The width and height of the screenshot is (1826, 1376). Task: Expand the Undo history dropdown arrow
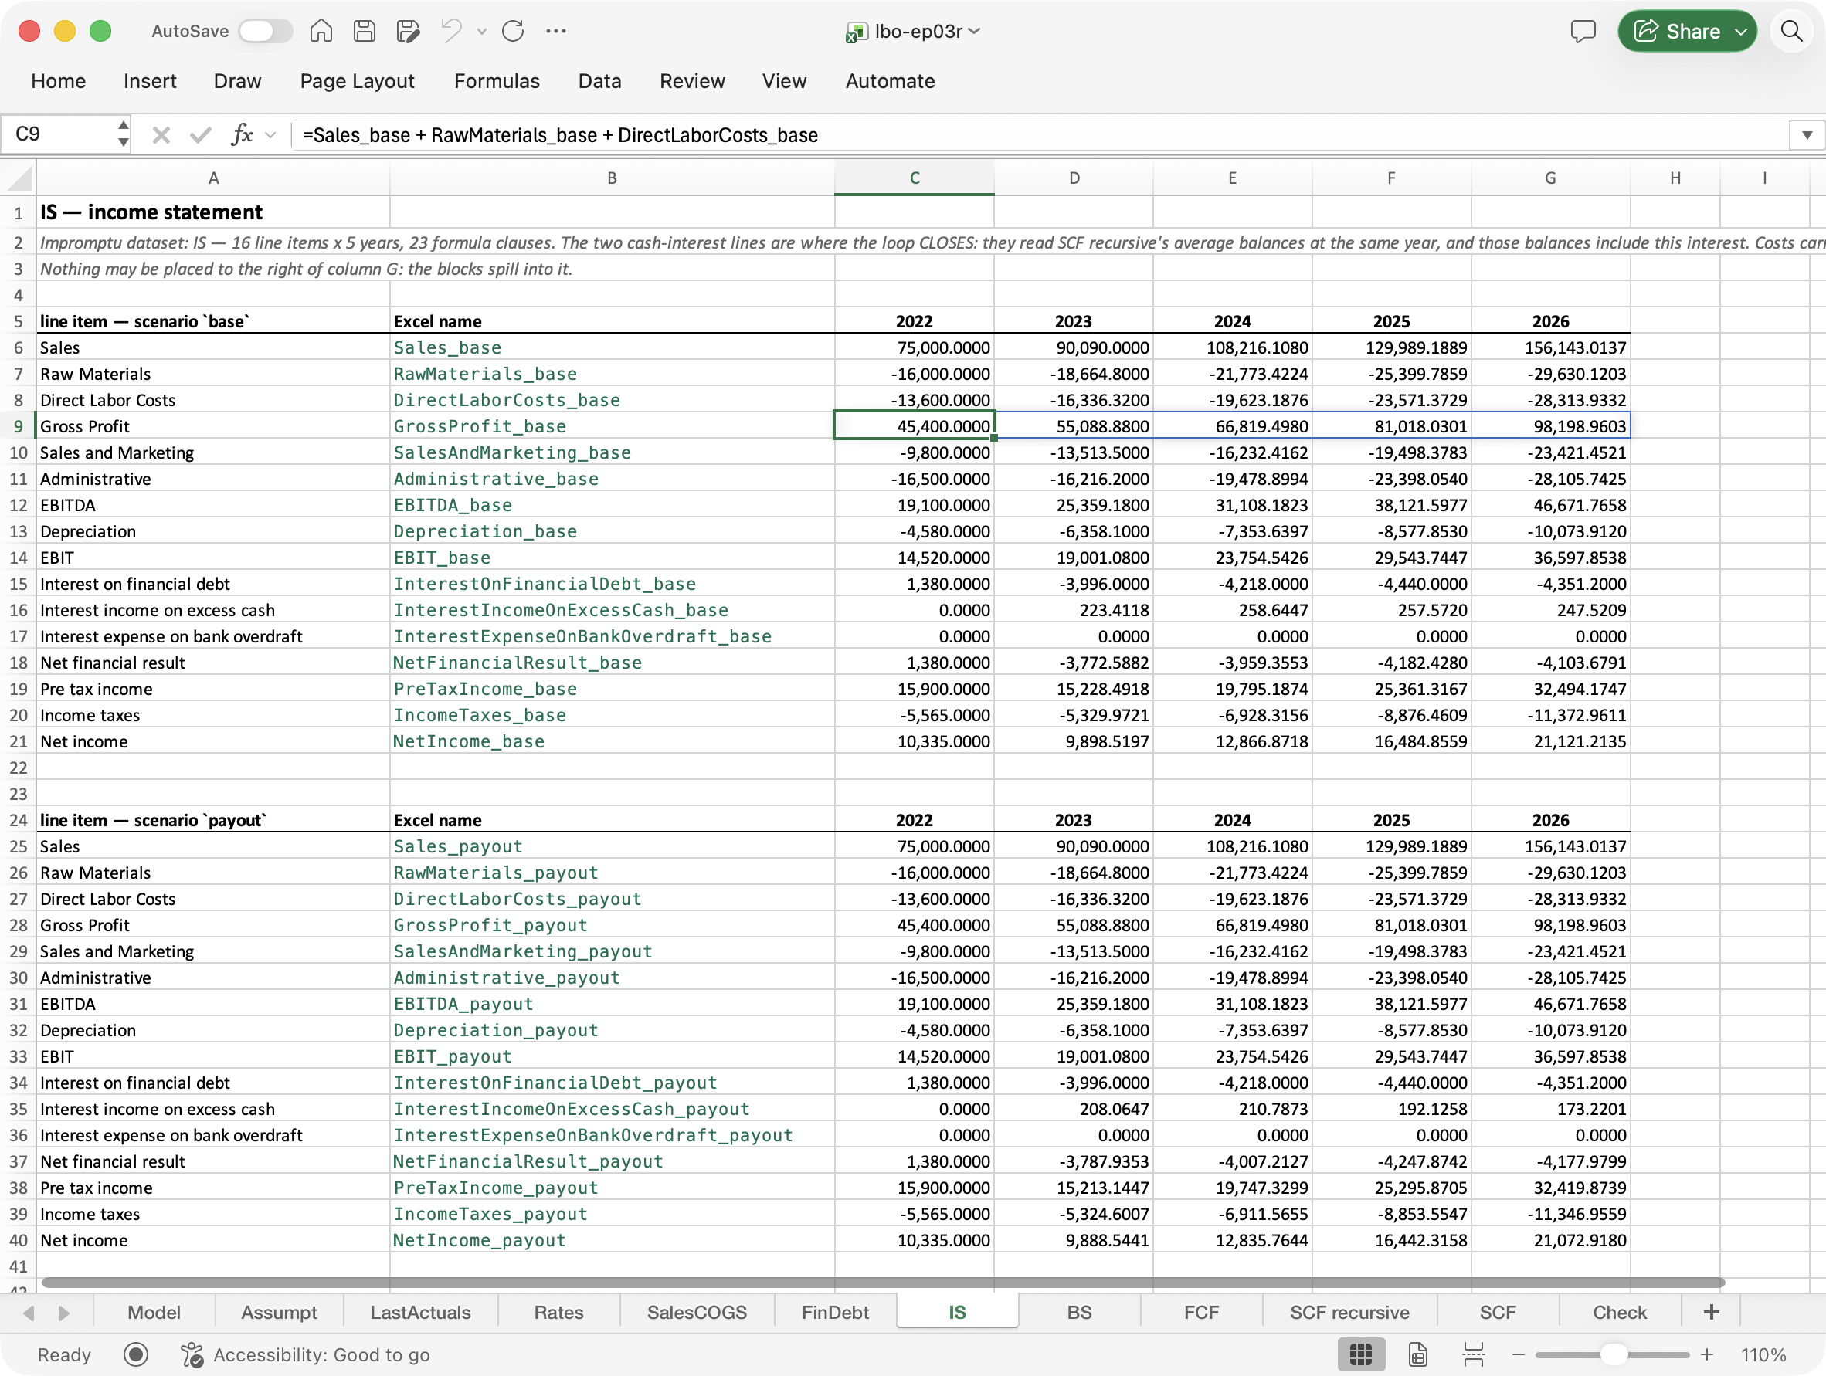pos(482,32)
